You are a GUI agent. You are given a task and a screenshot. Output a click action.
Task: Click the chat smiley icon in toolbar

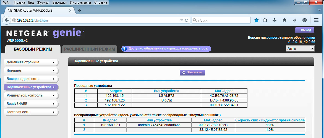point(305,20)
